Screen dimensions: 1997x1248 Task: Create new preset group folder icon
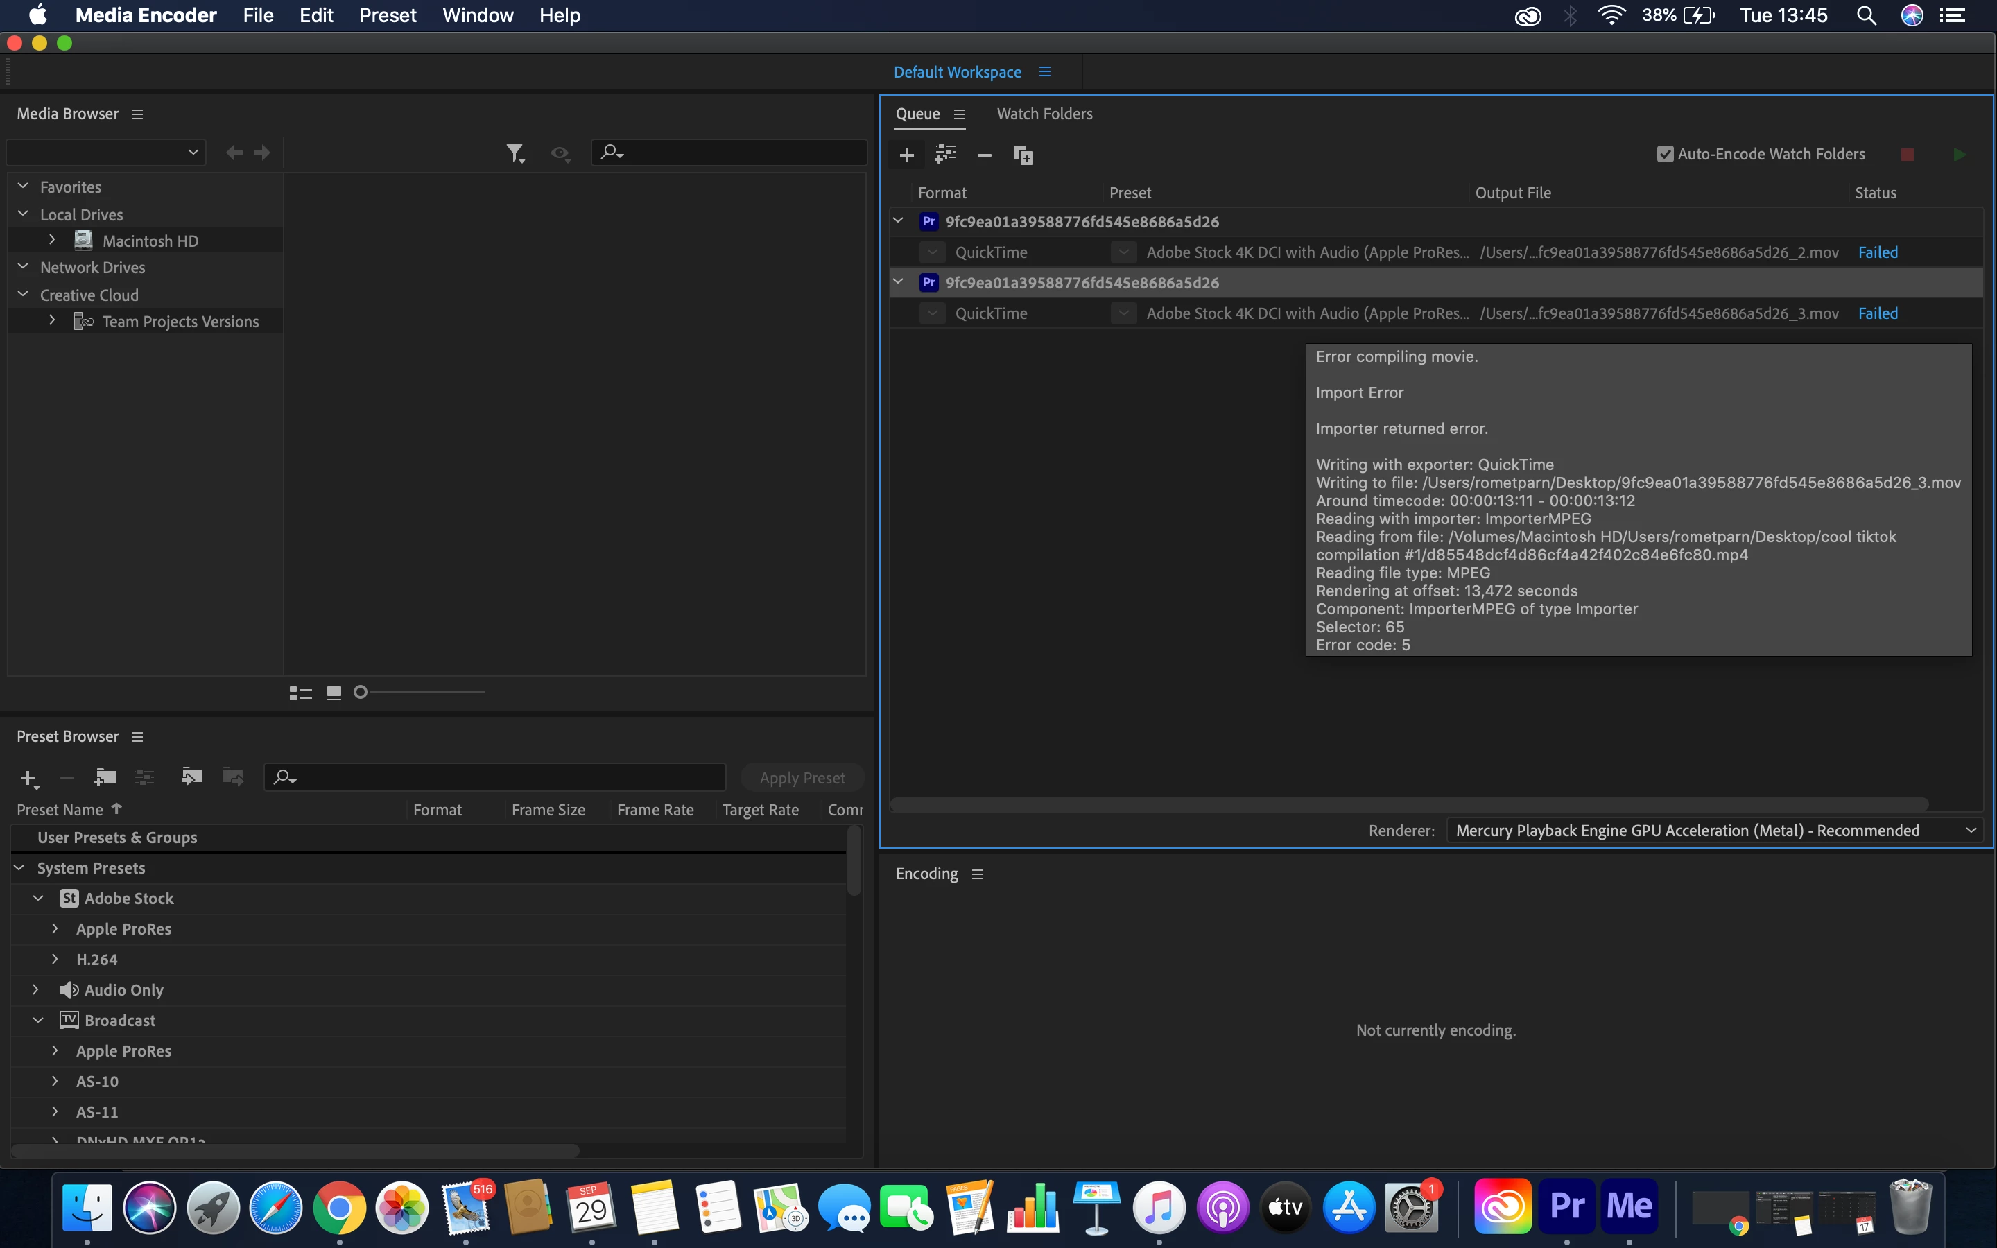click(105, 777)
